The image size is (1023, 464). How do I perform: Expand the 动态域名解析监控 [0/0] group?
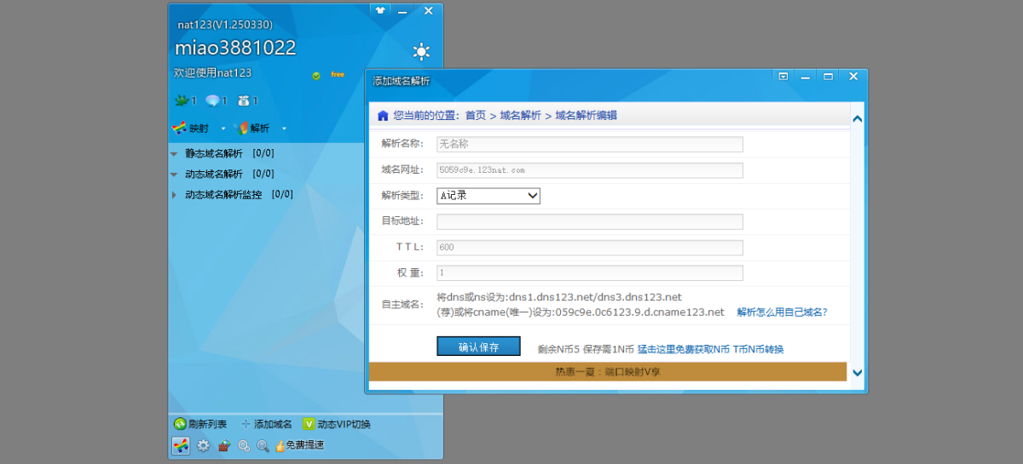point(174,194)
